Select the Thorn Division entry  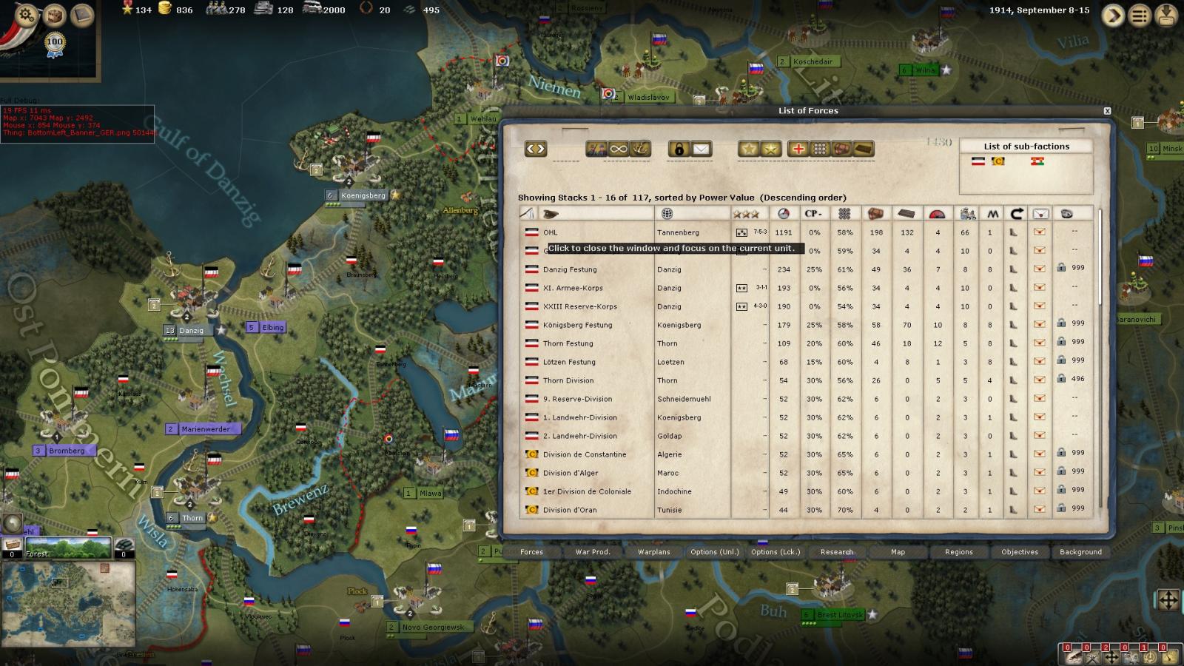(568, 380)
